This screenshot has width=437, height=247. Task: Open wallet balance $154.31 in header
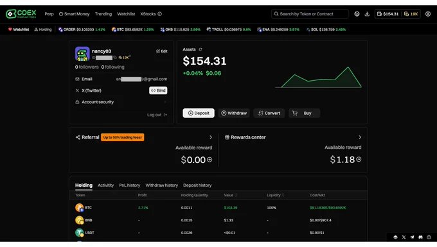tap(388, 14)
